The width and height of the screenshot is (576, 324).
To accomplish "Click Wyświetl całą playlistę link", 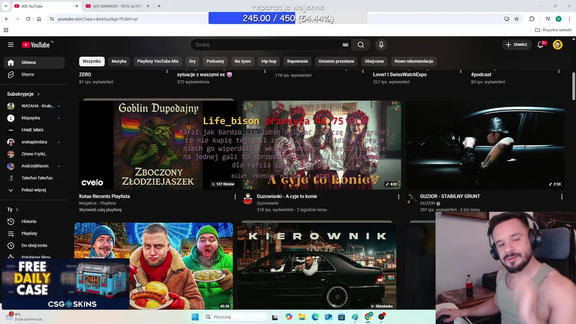I will [x=100, y=210].
